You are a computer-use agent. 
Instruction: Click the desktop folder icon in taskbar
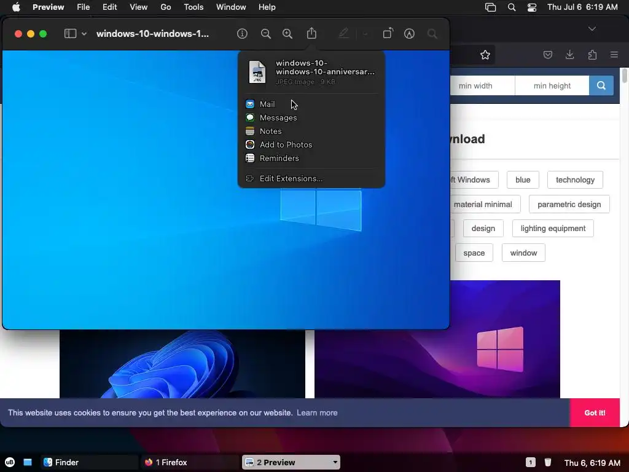[28, 462]
